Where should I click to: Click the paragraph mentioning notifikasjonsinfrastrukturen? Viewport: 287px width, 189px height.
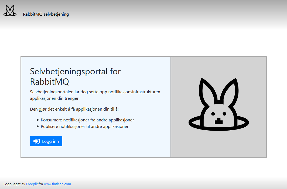[x=95, y=95]
